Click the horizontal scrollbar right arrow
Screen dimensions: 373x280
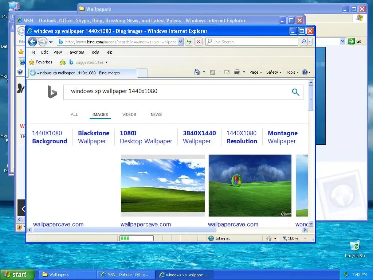pyautogui.click(x=305, y=230)
